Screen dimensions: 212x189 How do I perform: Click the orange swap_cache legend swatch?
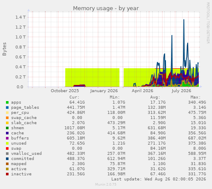click(7, 118)
